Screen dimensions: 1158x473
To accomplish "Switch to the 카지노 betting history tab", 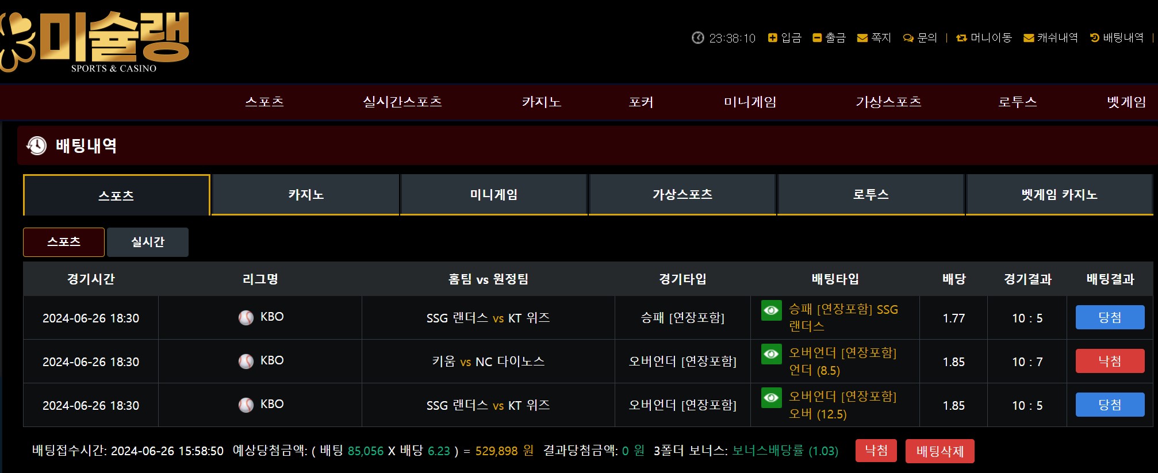I will 306,195.
